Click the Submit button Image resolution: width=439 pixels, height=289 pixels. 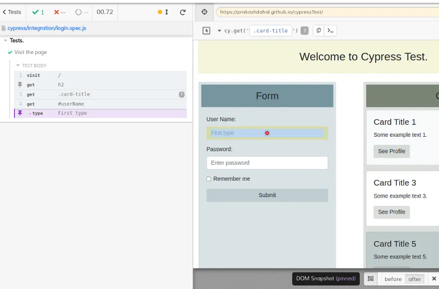tap(267, 195)
